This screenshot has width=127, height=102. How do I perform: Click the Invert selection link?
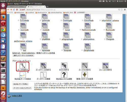click(x=28, y=53)
